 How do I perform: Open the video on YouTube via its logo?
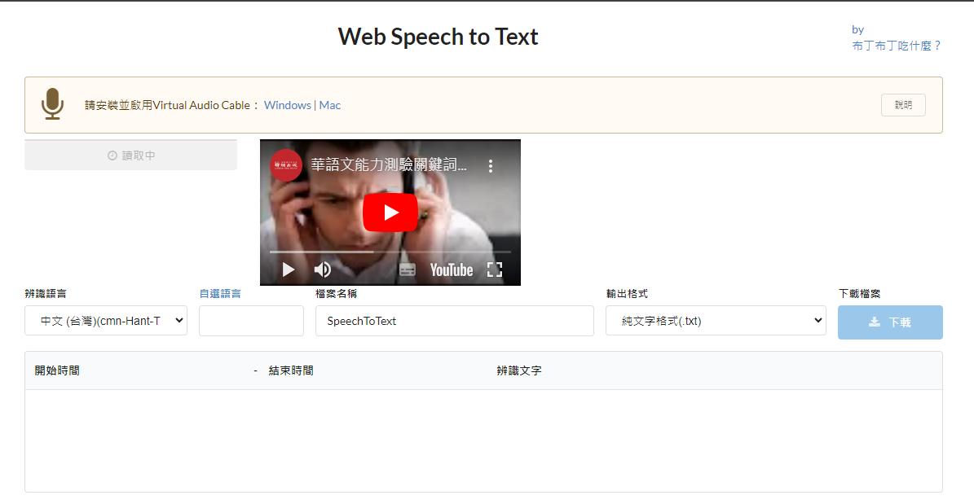click(x=454, y=269)
